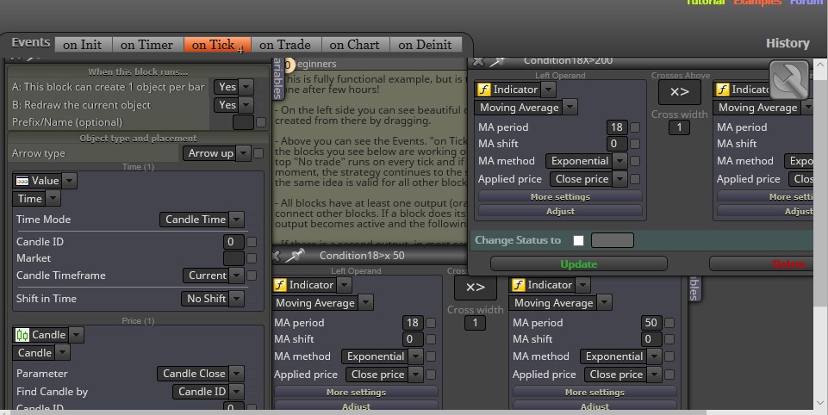Screen dimensions: 828x415
Task: Open the Value type dropdown in Time section
Action: 44,181
